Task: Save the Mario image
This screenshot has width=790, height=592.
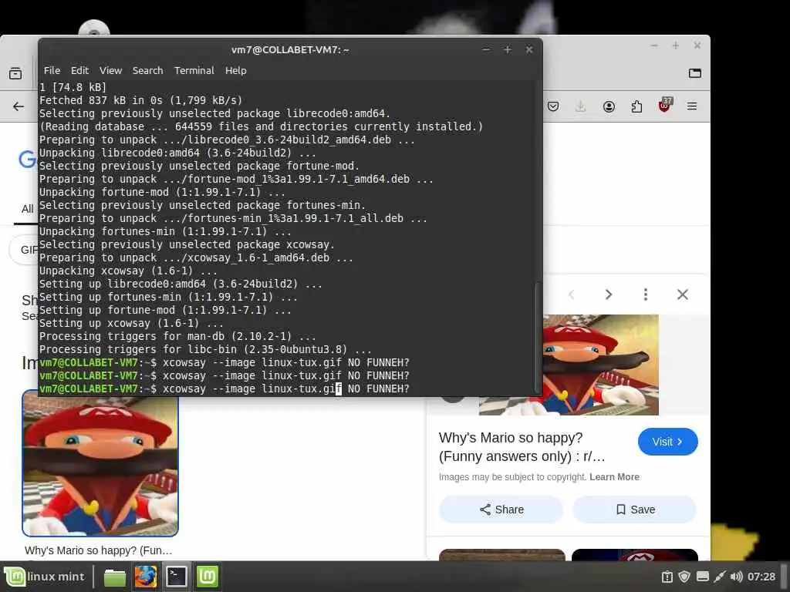Action: click(634, 510)
